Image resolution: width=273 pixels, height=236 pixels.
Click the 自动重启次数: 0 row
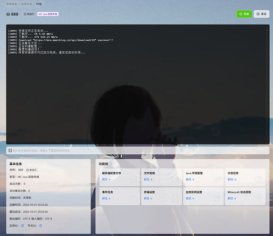click(20, 191)
